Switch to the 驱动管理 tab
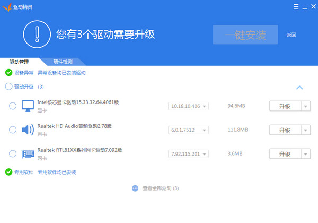Viewport: 318px width, 223px height. click(x=19, y=62)
